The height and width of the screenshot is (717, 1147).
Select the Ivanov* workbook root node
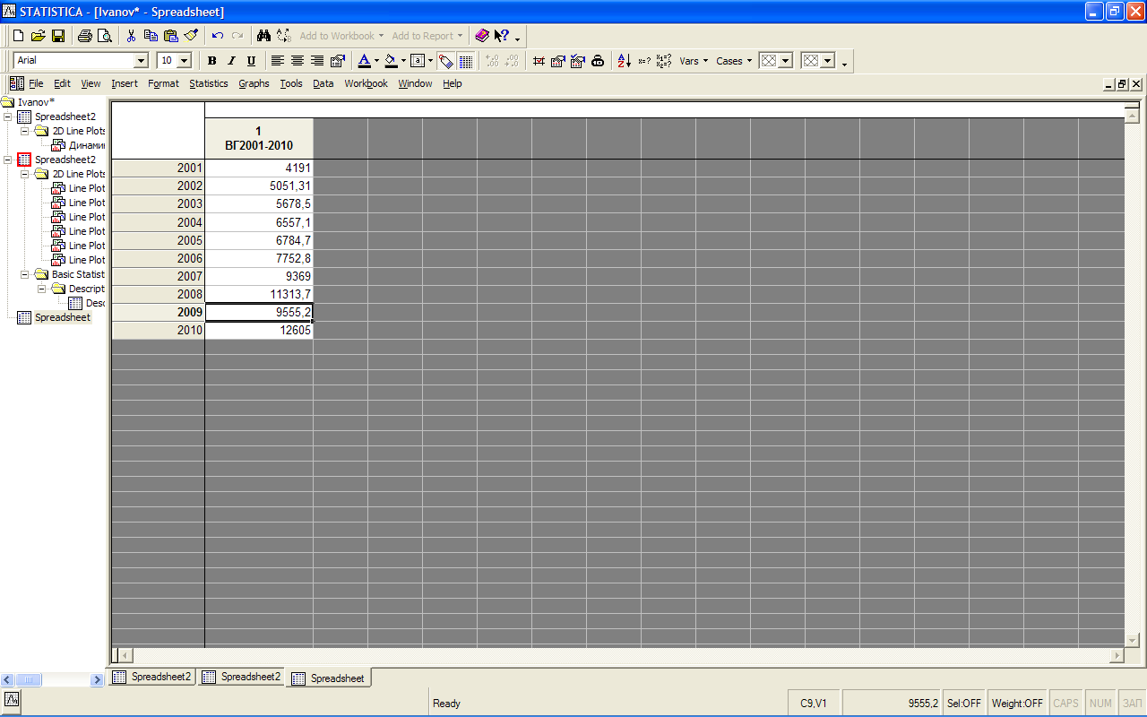point(36,102)
